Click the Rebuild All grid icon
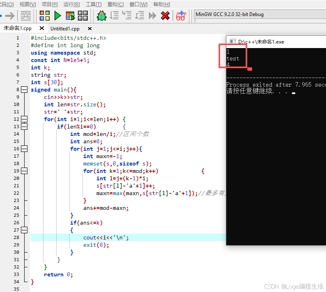Screen dimensions: 326x292 (83, 16)
